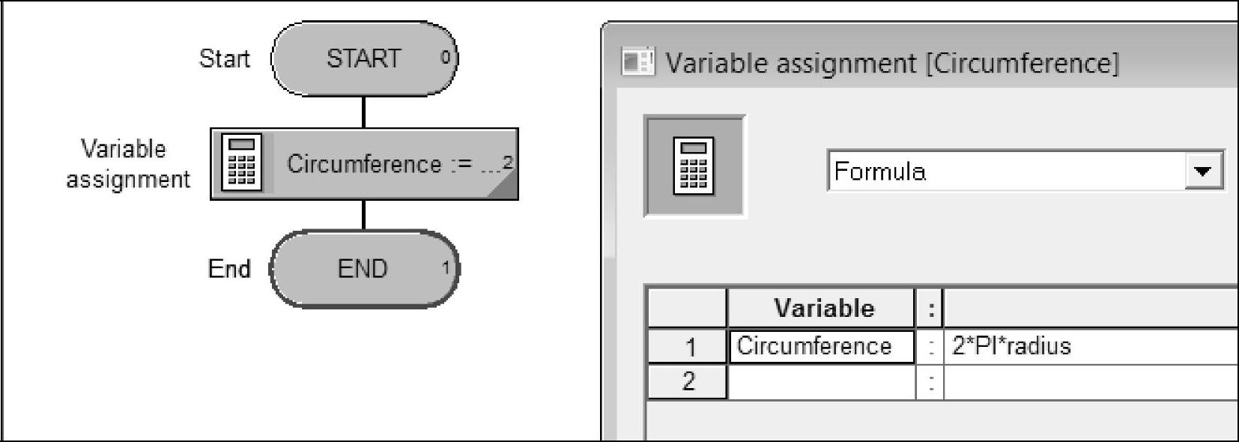Click the 'Variable assignment' block label

[127, 164]
